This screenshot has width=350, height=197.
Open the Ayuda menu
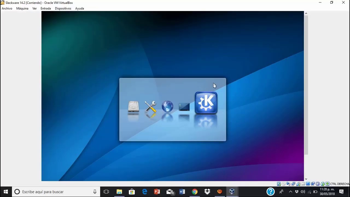point(80,8)
